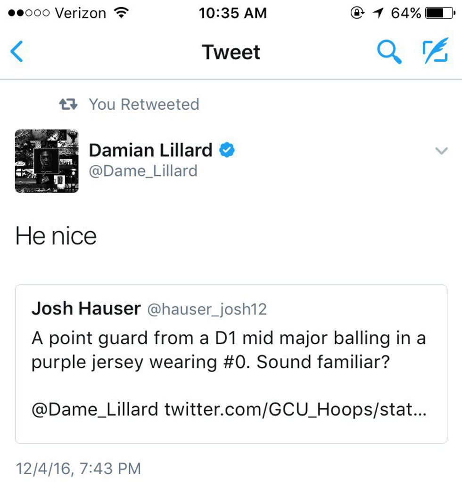Expand the tweet options chevron
Image resolution: width=462 pixels, height=493 pixels.
(441, 151)
